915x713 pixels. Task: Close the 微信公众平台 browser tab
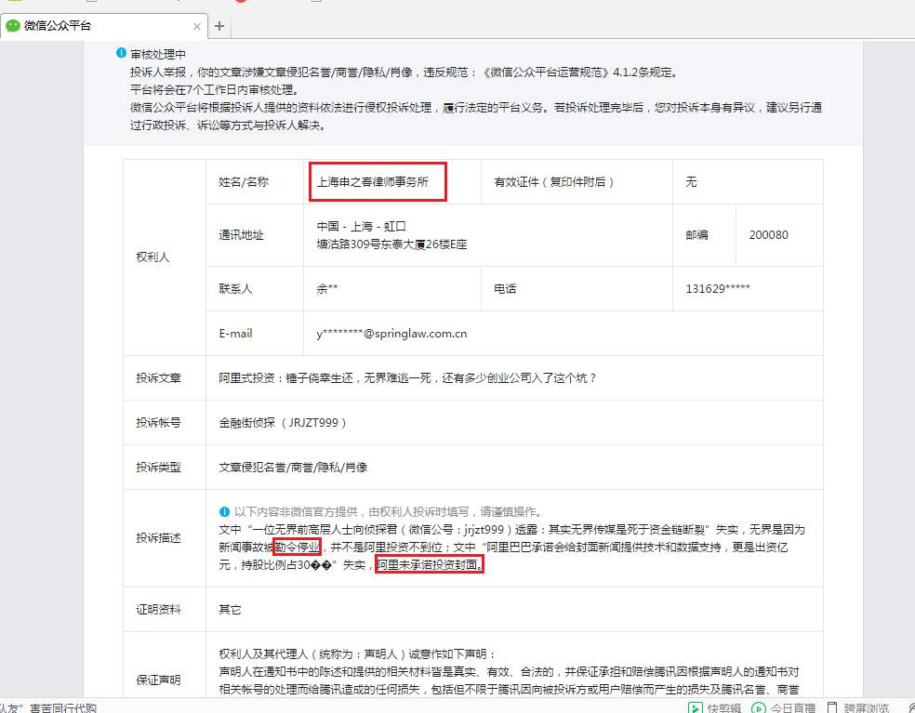tap(196, 26)
